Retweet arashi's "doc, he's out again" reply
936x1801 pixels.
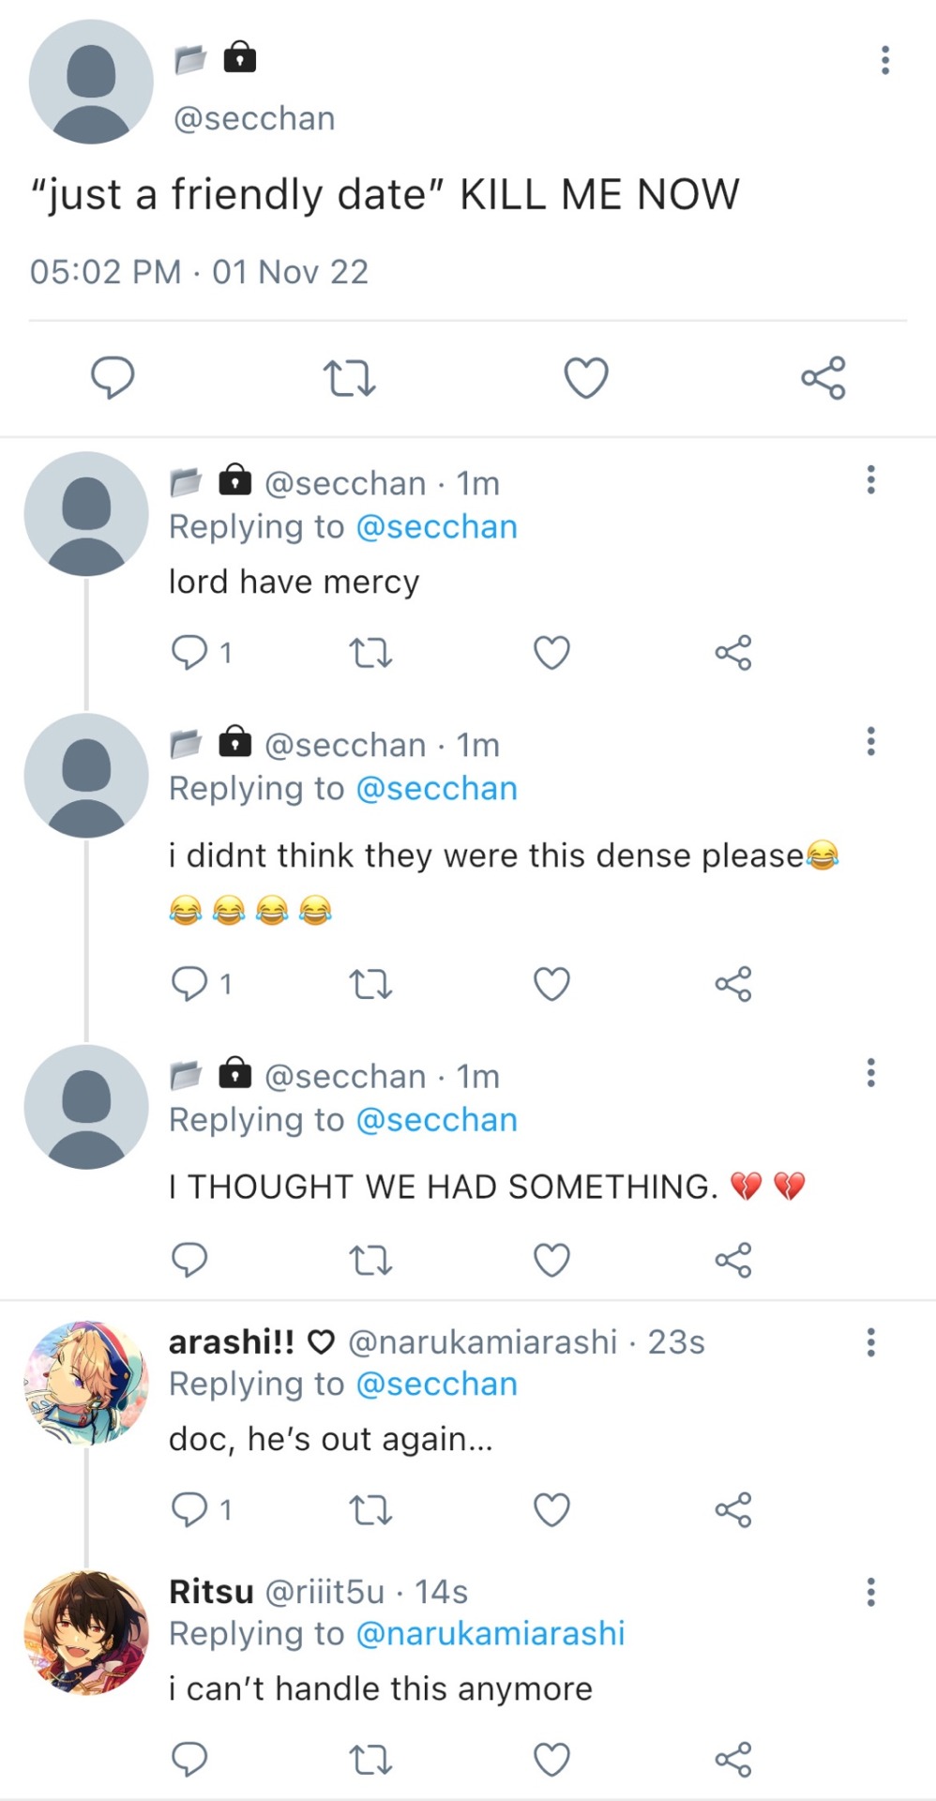[370, 1509]
